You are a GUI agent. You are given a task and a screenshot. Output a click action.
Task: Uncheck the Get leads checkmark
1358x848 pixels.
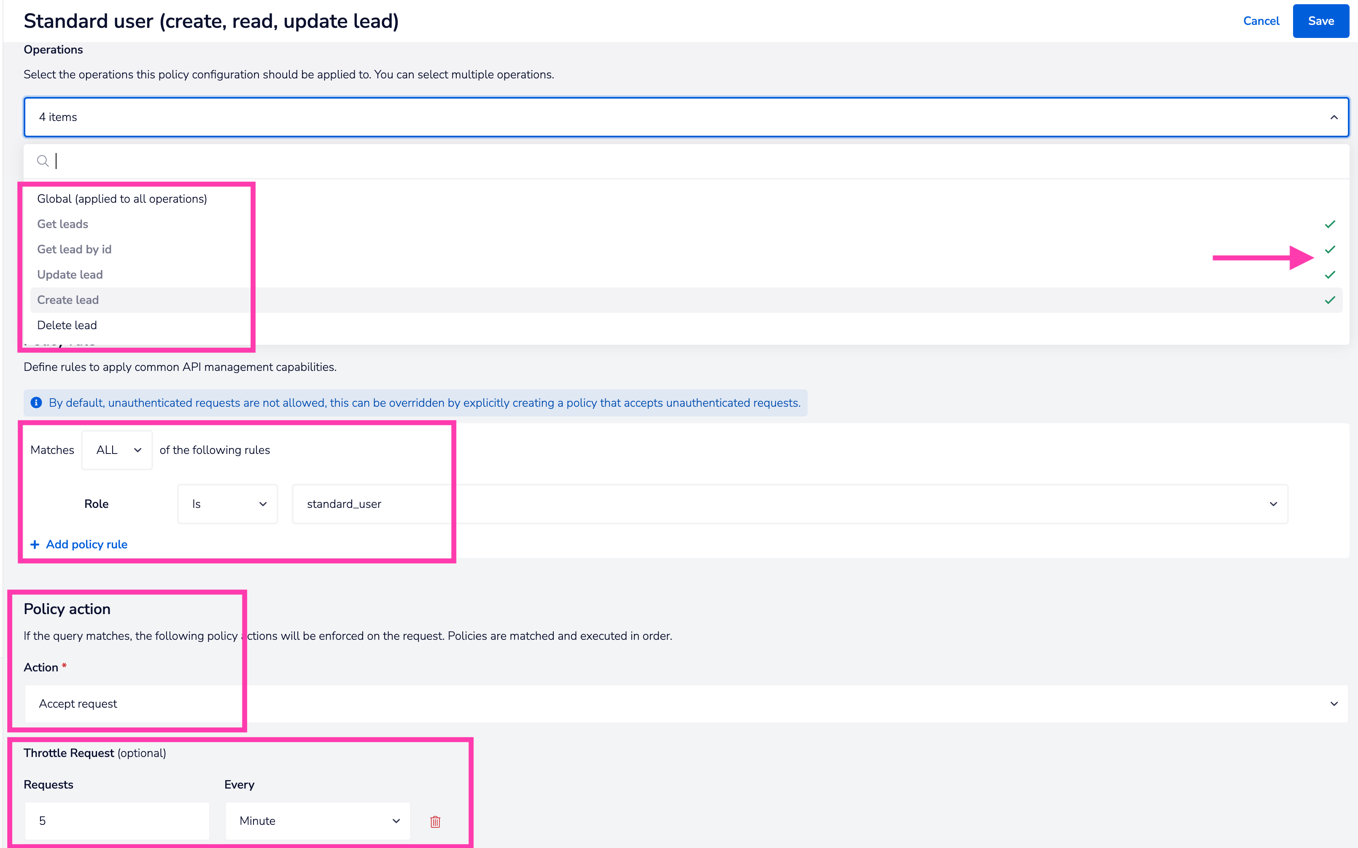pos(1329,224)
